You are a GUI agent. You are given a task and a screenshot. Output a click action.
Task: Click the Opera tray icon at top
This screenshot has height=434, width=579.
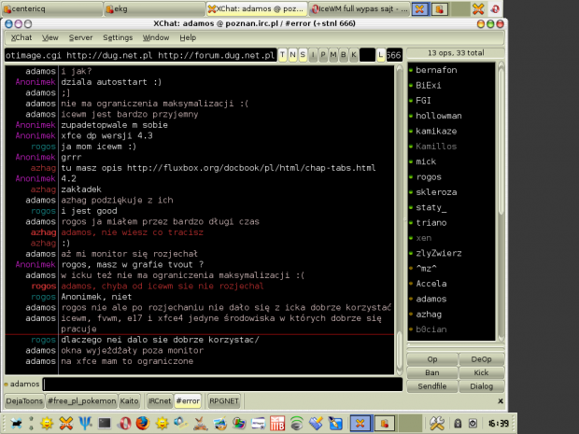pos(495,8)
